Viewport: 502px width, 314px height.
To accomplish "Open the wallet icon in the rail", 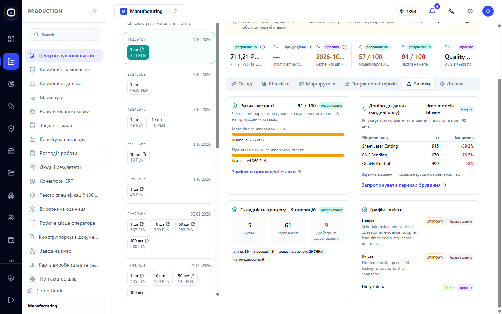I will (x=11, y=240).
